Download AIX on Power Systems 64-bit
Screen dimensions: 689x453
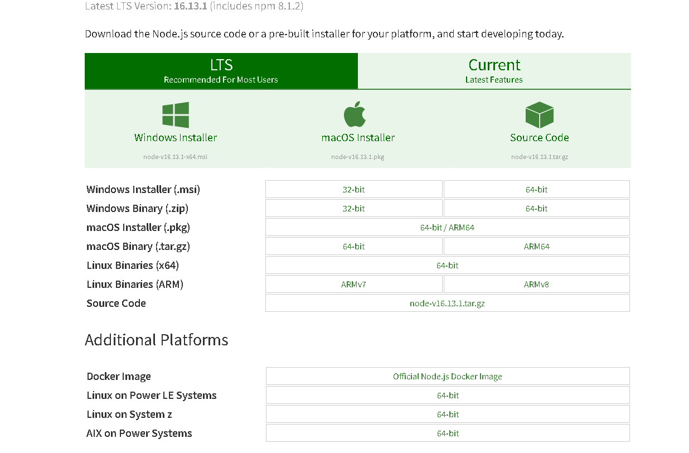click(x=448, y=433)
